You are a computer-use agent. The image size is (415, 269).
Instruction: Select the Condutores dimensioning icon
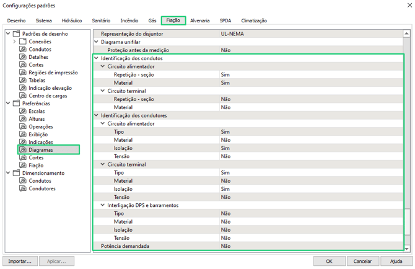[x=23, y=189]
